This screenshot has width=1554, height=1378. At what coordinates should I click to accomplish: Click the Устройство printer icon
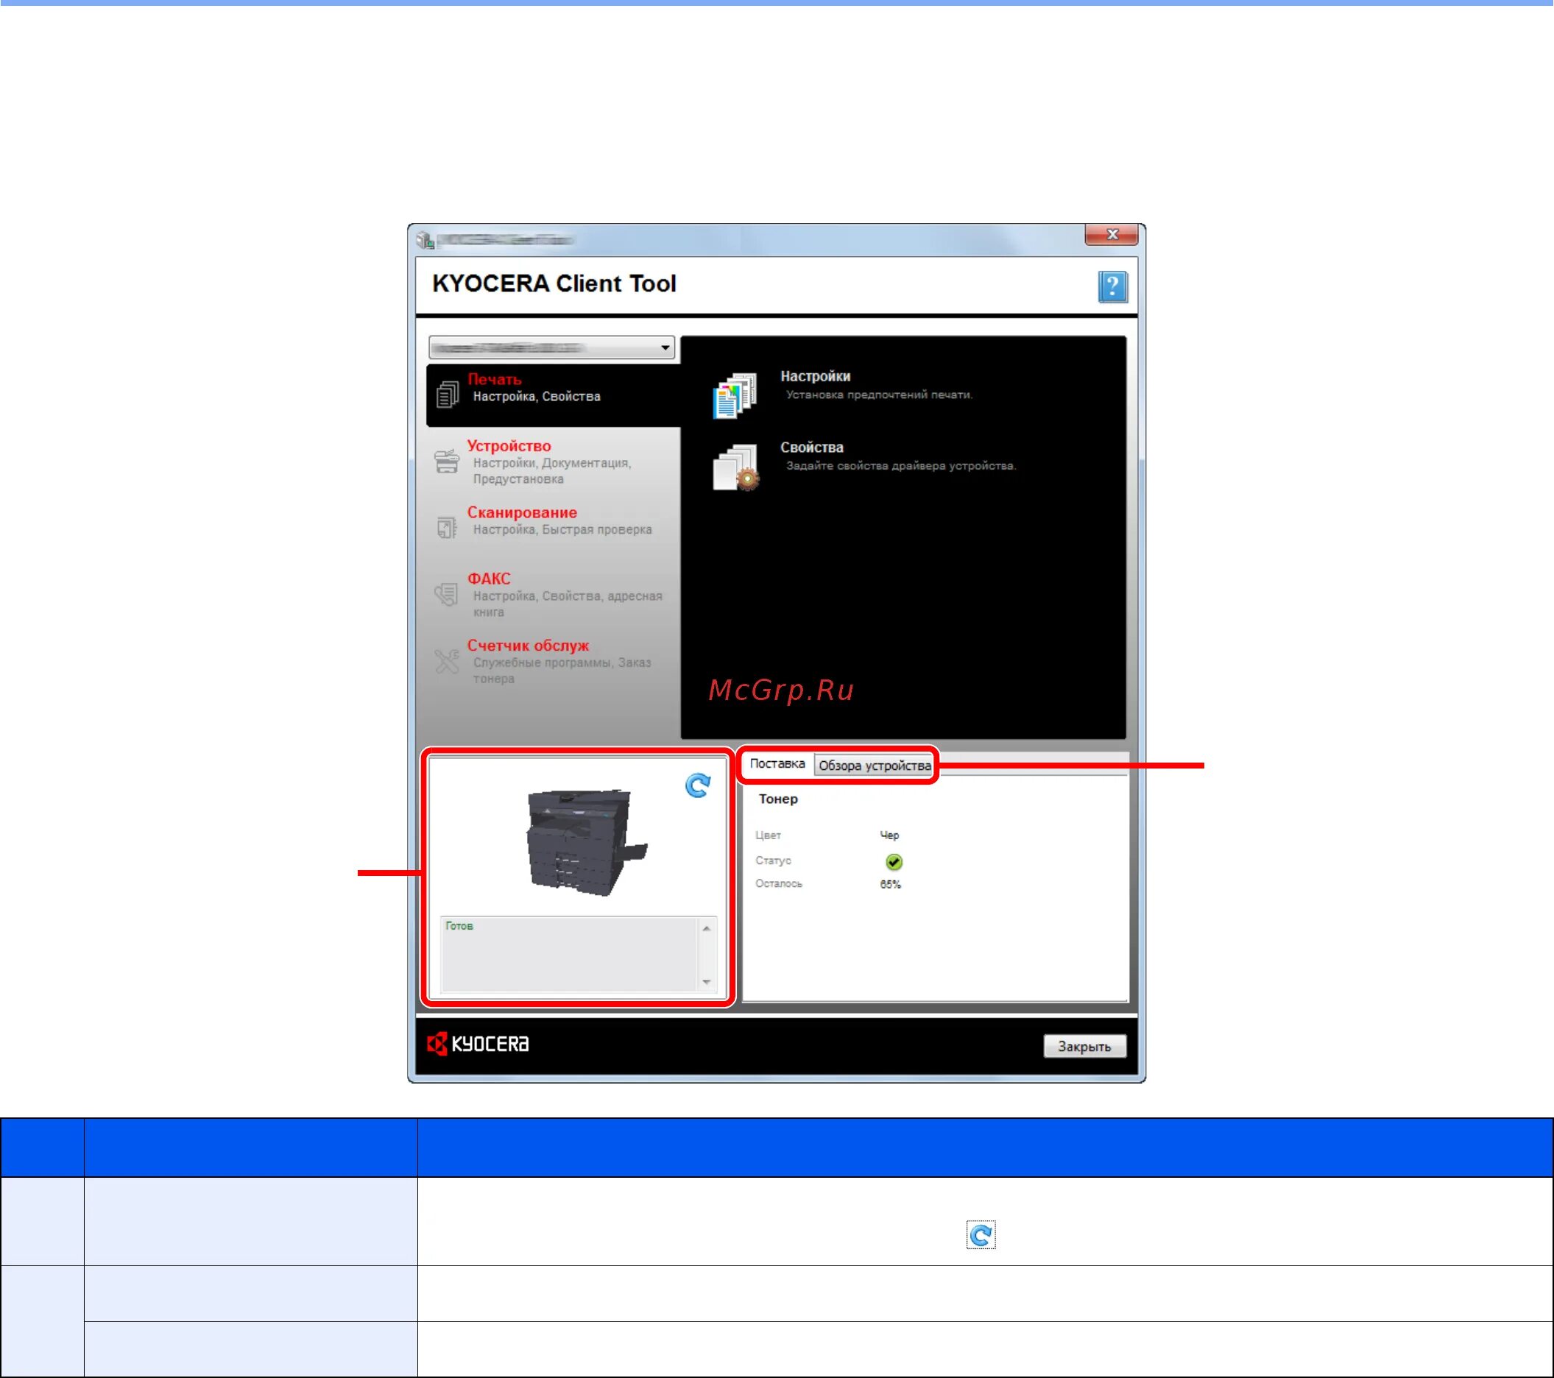(446, 461)
